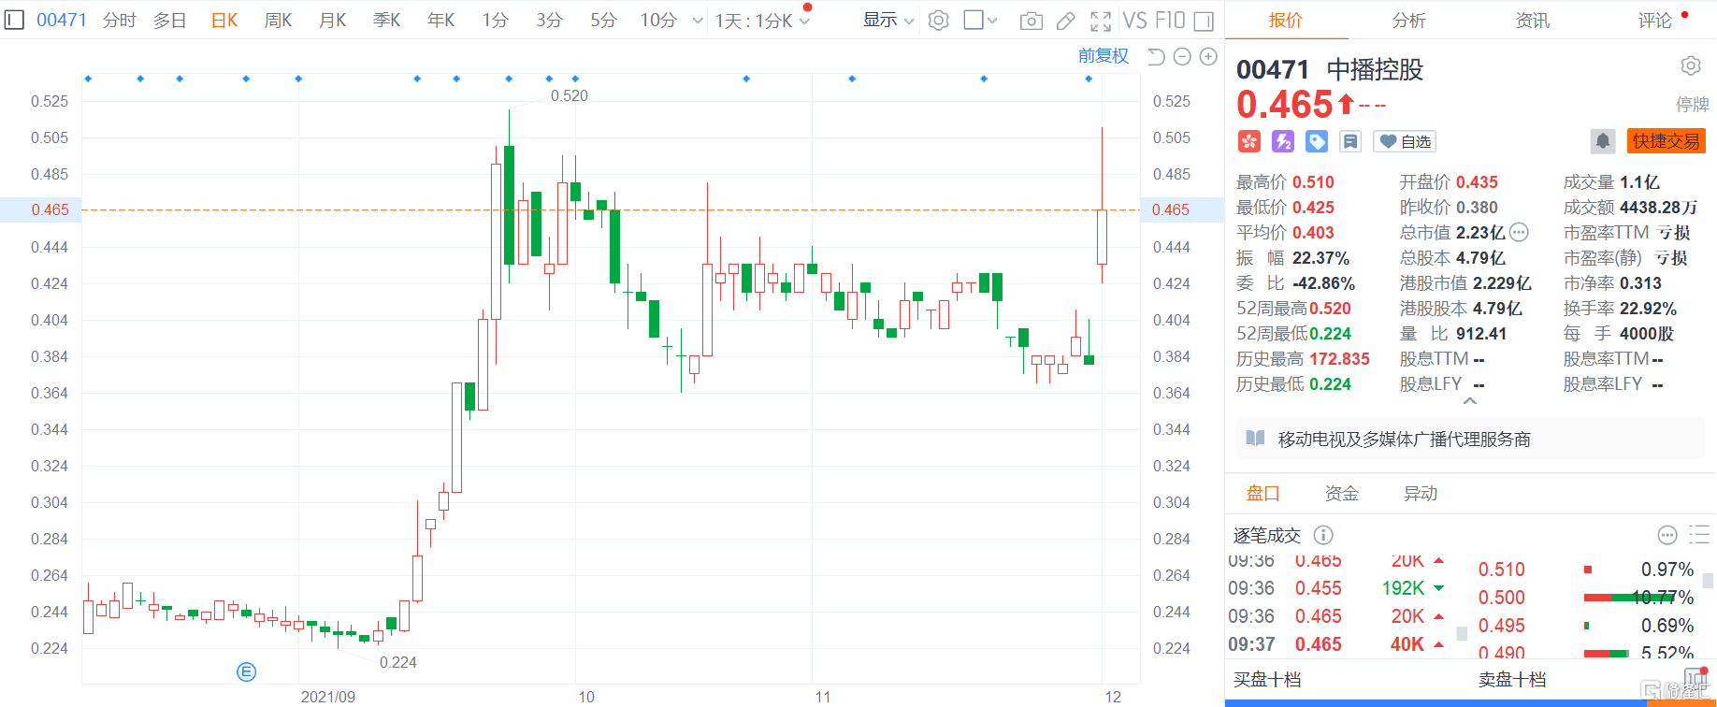This screenshot has height=707, width=1717.
Task: Click the 快捷交易 quick trade button
Action: (x=1666, y=141)
